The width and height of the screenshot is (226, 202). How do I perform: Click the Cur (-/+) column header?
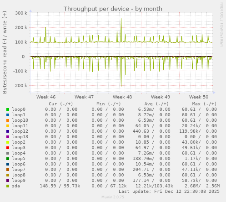coord(61,104)
